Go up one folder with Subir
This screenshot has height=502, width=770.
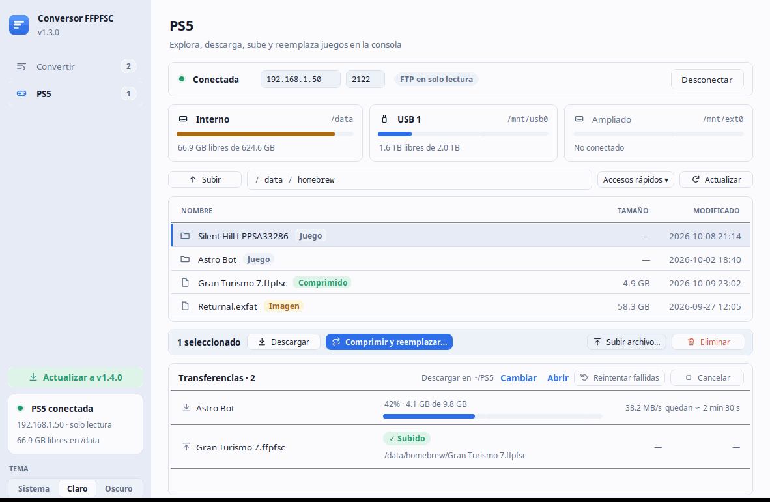205,179
